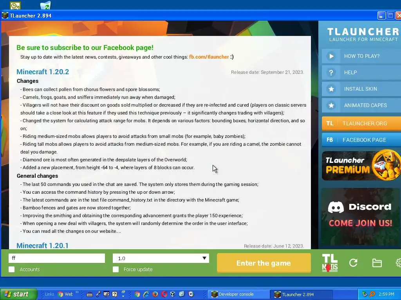Open the Animated Capes page
Image resolution: width=401 pixels, height=300 pixels.
coord(361,105)
